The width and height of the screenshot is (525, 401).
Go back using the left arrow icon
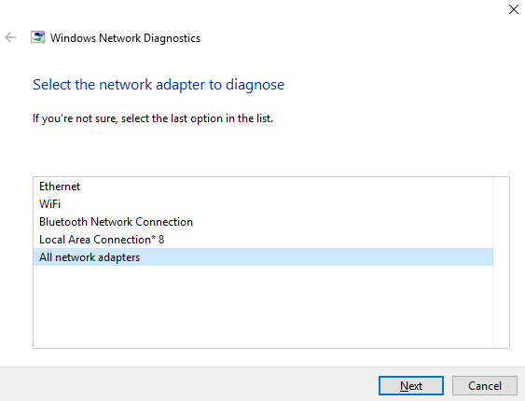click(x=10, y=37)
